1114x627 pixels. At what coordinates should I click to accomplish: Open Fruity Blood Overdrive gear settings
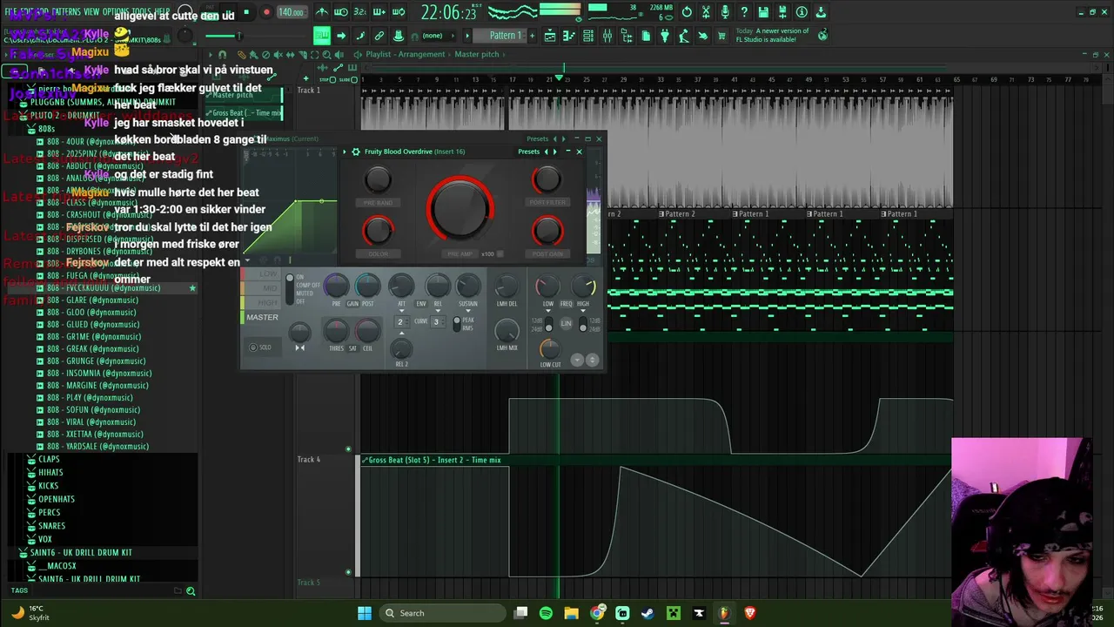point(355,152)
